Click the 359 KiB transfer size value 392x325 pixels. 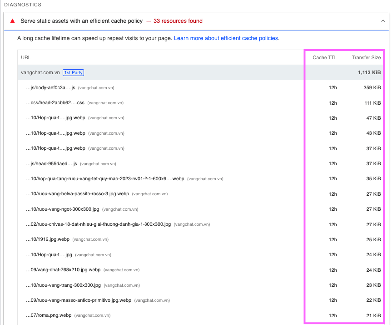tap(372, 88)
